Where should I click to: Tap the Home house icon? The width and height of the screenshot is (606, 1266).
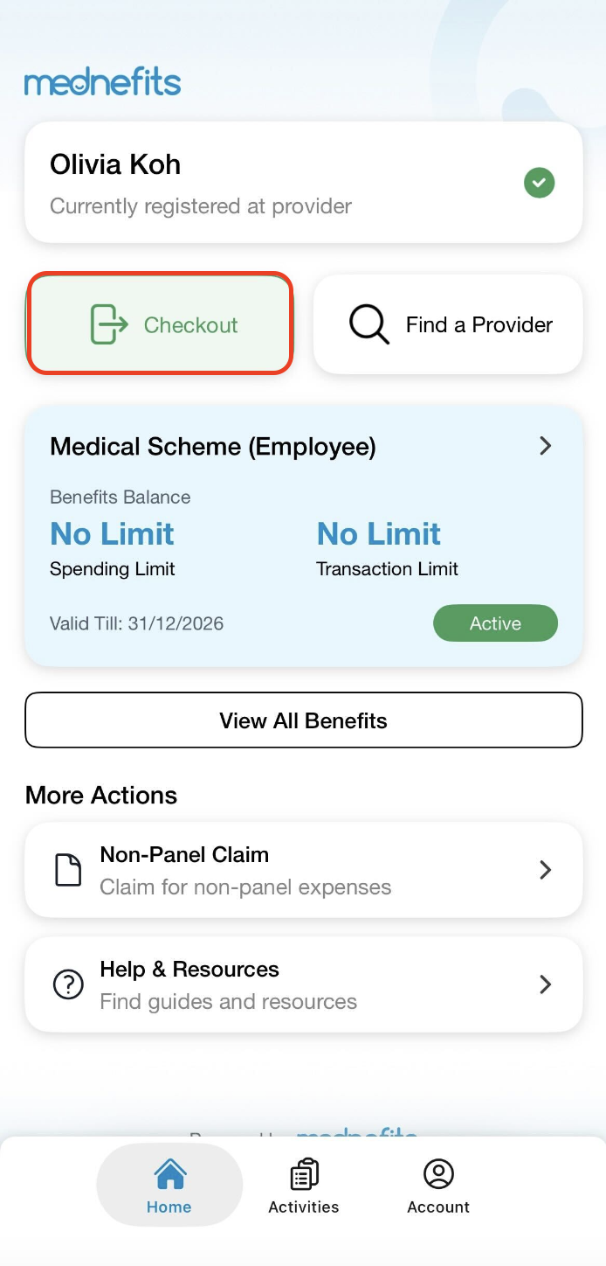[169, 1174]
